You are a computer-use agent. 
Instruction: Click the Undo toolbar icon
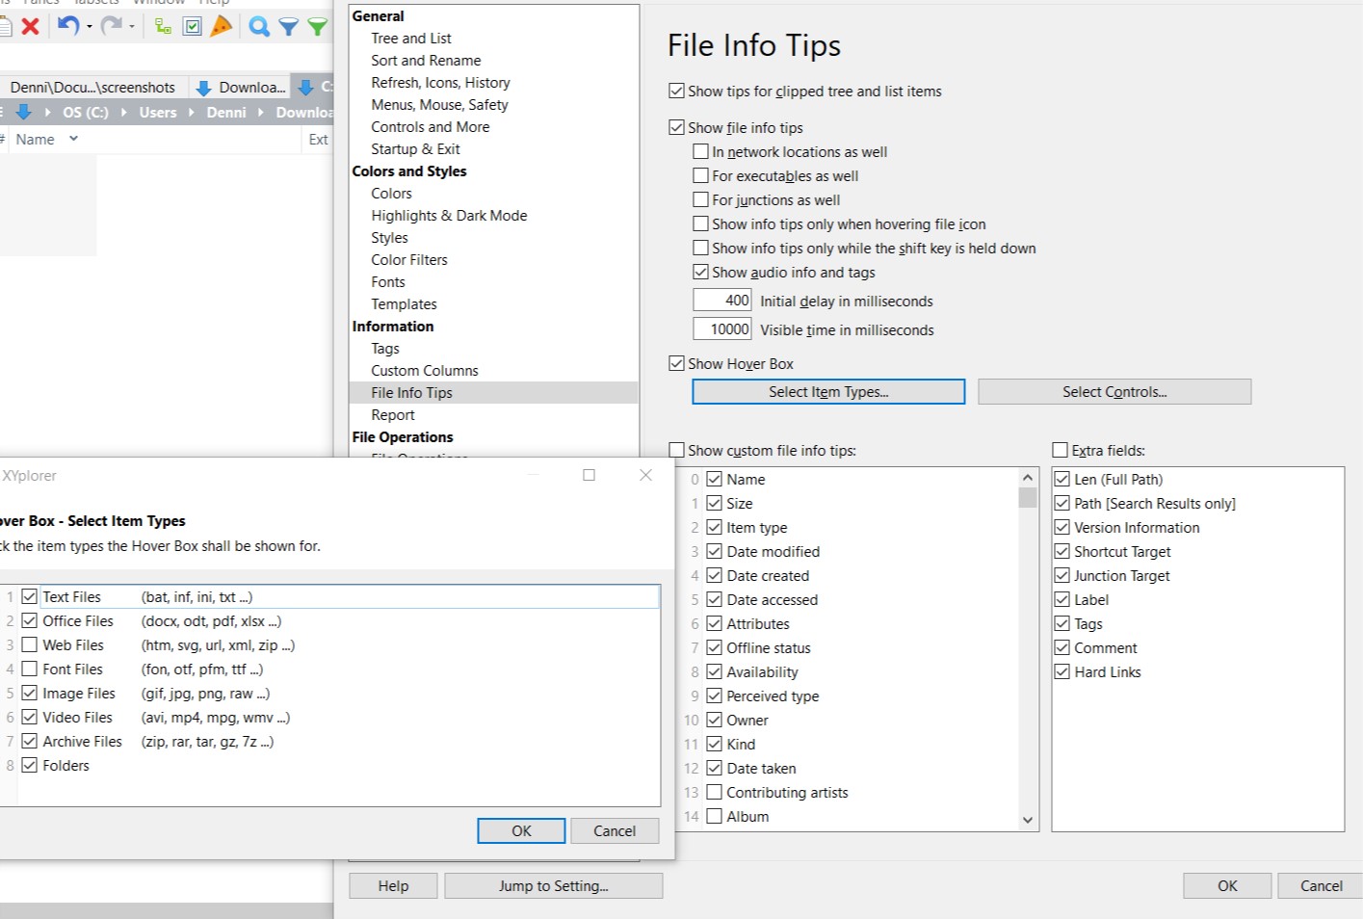click(67, 26)
